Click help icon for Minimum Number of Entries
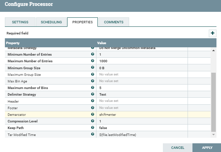Screen dimensions: 221x152 coord(93,54)
